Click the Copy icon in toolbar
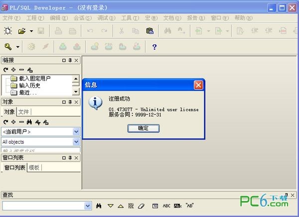The width and height of the screenshot is (299, 217). 136,31
